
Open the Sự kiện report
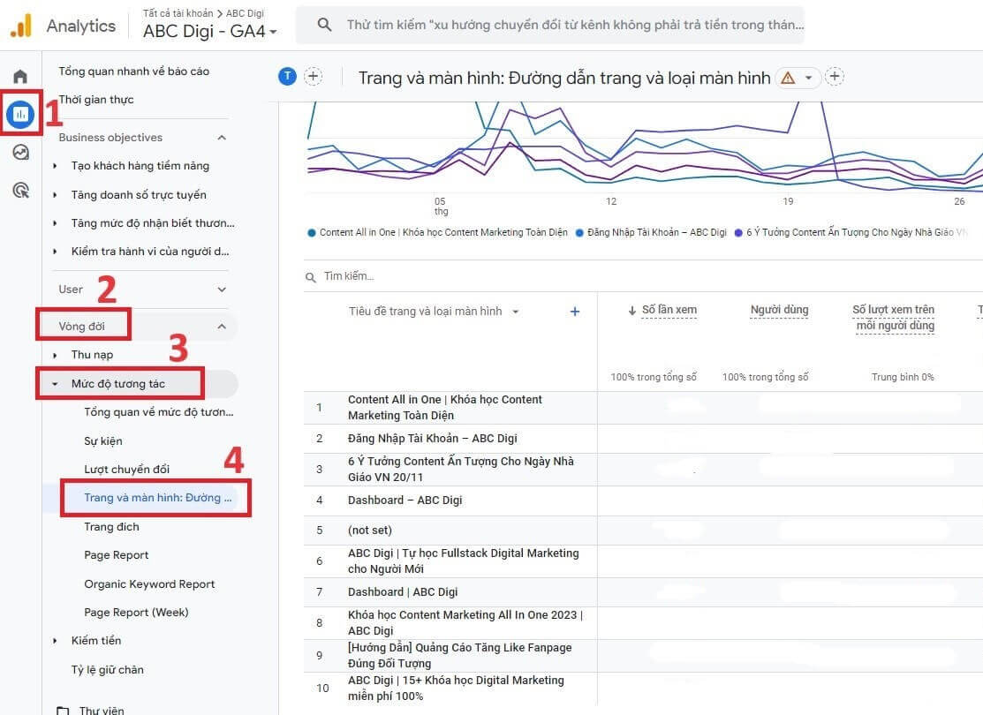pyautogui.click(x=102, y=440)
